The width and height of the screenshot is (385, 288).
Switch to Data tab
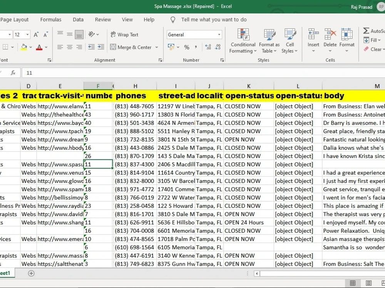pos(78,20)
